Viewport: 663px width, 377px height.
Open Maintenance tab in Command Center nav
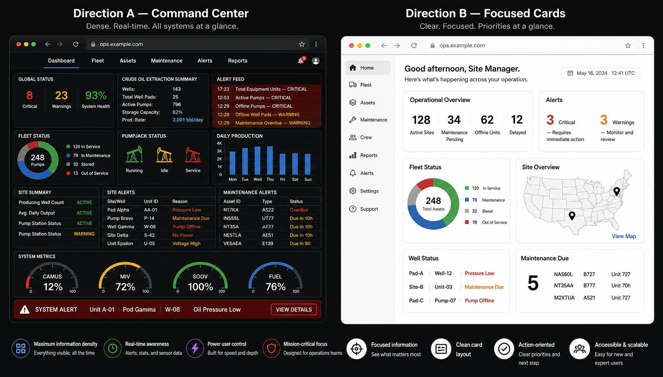tap(167, 60)
